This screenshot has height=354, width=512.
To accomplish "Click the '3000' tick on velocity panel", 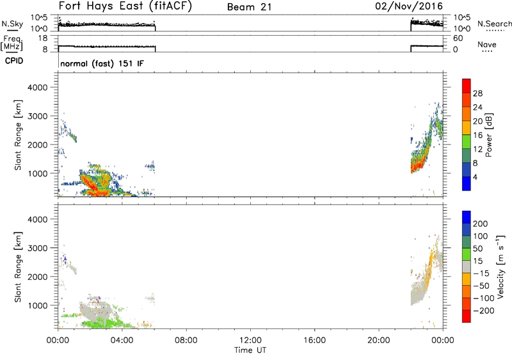I will point(38,248).
